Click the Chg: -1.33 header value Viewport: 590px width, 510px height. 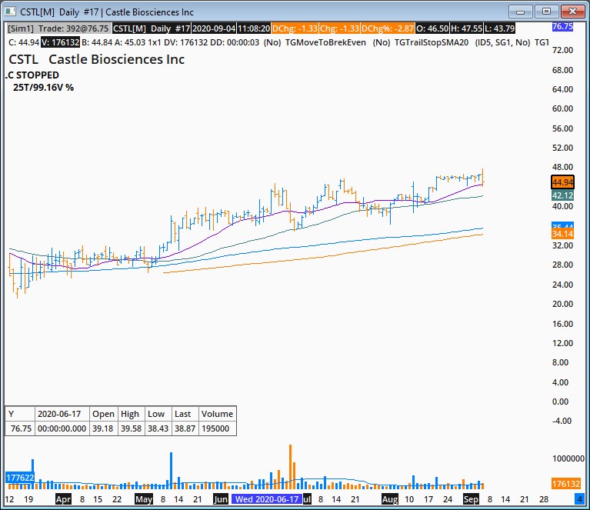click(339, 28)
